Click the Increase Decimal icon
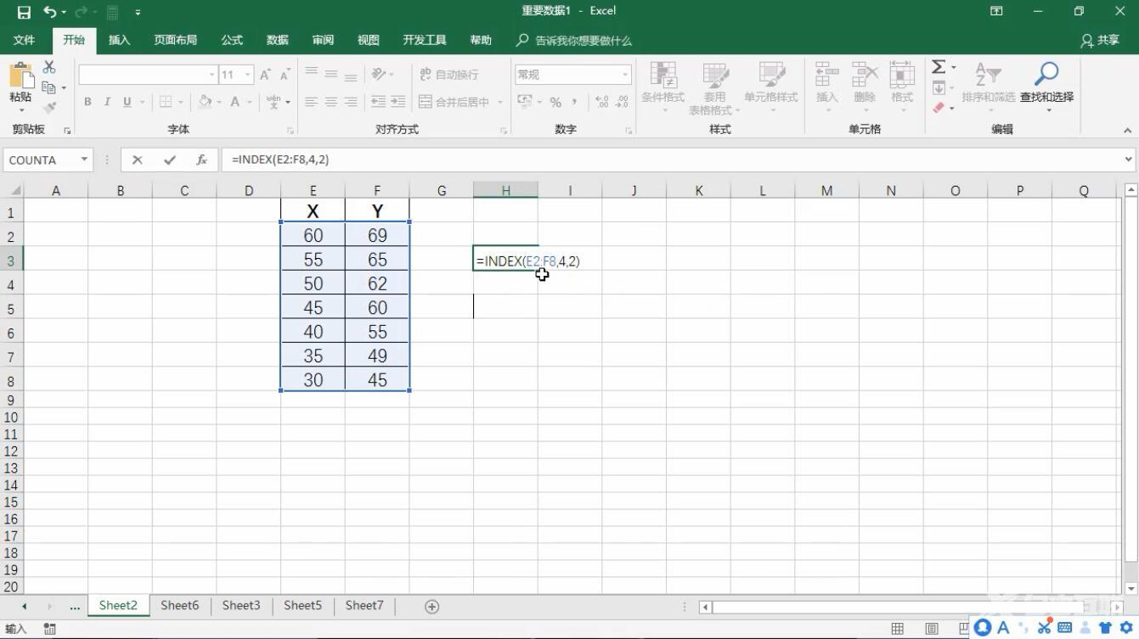The image size is (1139, 639). pyautogui.click(x=602, y=102)
